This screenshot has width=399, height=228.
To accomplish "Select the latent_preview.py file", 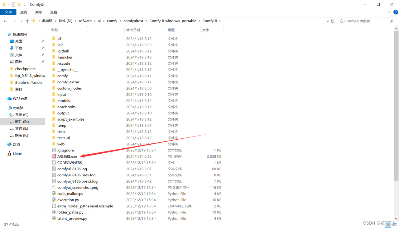I will pos(72,219).
